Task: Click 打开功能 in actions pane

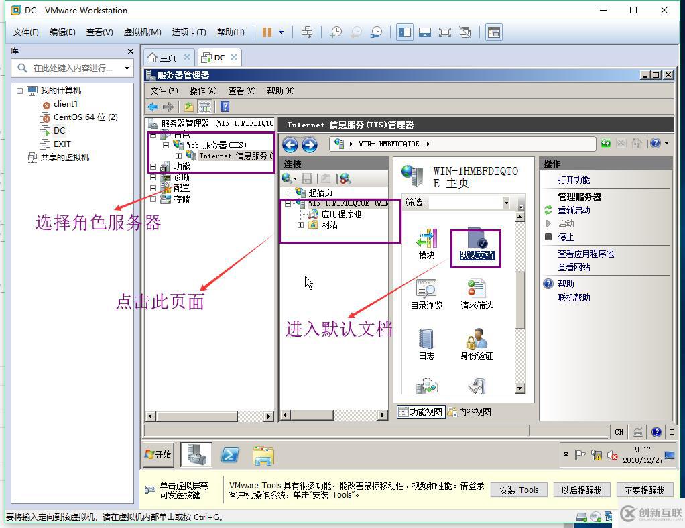Action: pyautogui.click(x=574, y=180)
